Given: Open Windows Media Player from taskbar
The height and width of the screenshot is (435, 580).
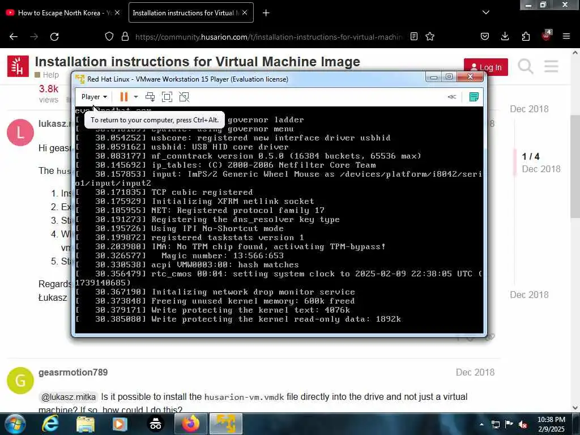Looking at the screenshot, I should (x=120, y=424).
